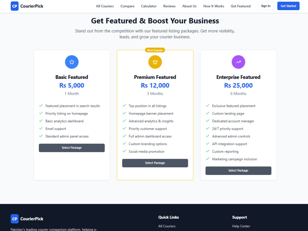The width and height of the screenshot is (308, 231).
Task: Click checkmark beside Homepage banner placement
Action: click(x=124, y=113)
